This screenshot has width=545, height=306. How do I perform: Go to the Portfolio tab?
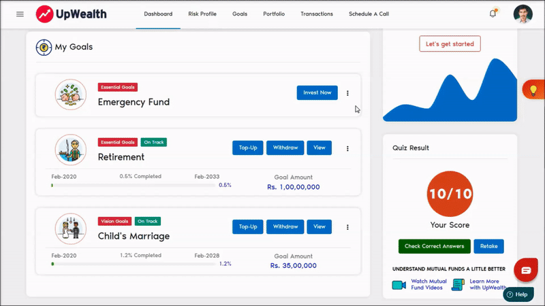click(x=274, y=14)
